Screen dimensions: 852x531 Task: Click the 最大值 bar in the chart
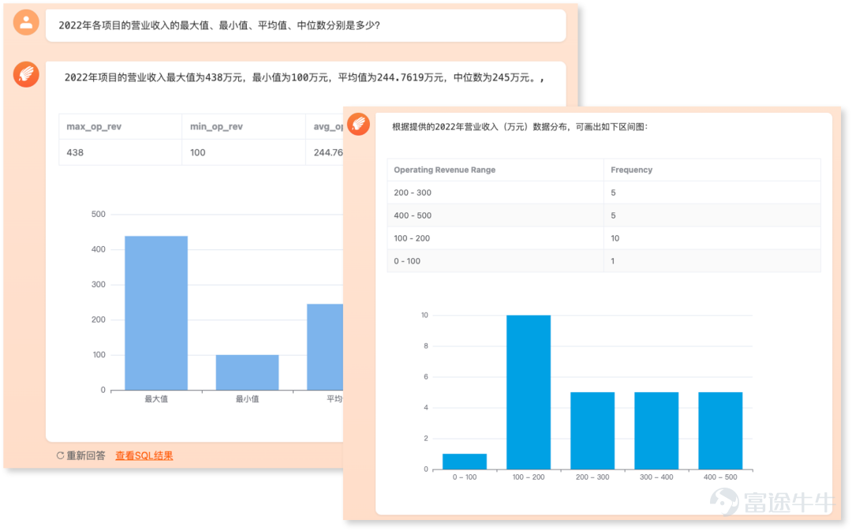tap(155, 316)
